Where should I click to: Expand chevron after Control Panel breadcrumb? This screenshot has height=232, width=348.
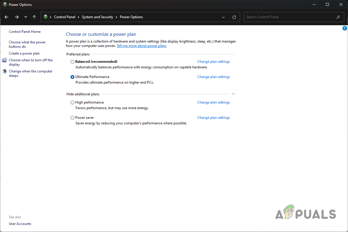[x=78, y=17]
